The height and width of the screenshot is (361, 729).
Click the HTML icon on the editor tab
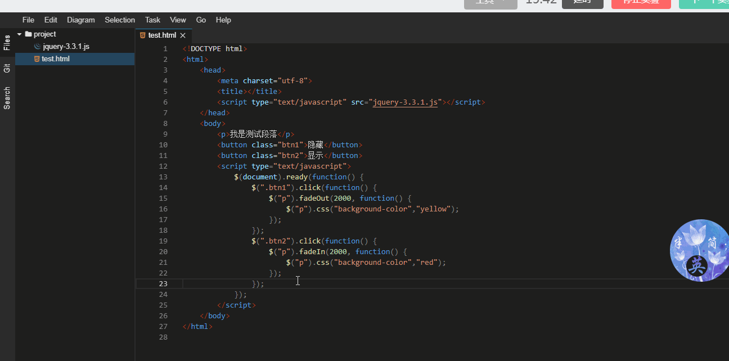[143, 35]
